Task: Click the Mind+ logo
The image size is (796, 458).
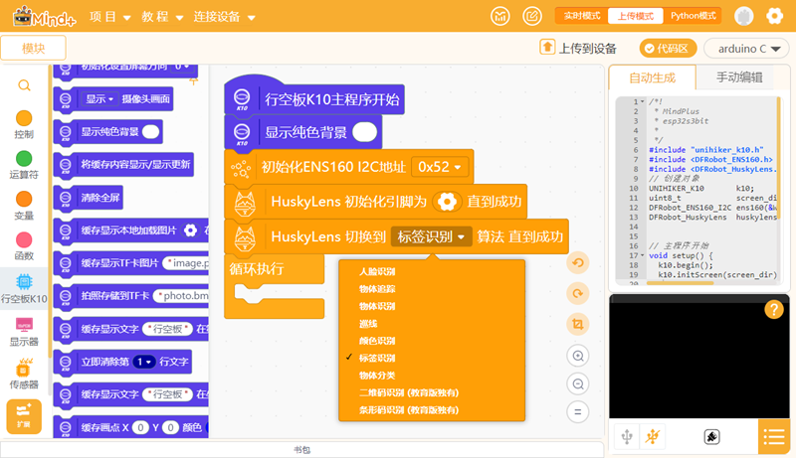Action: pyautogui.click(x=44, y=17)
